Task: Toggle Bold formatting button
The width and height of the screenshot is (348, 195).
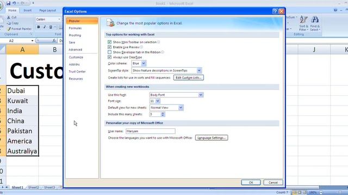Action: click(39, 27)
